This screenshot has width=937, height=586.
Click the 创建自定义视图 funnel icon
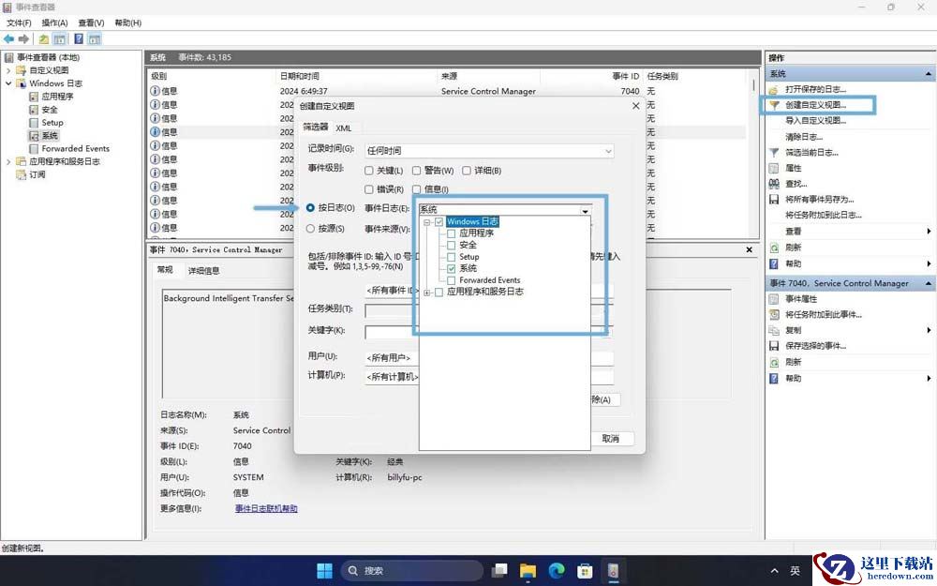[x=774, y=105]
